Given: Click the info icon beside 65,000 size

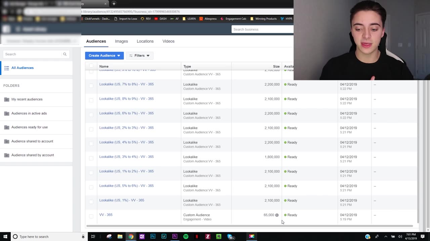Looking at the screenshot, I should (277, 215).
